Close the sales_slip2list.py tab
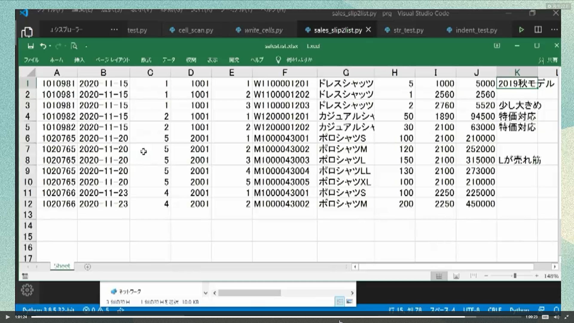Image resolution: width=574 pixels, height=323 pixels. (368, 30)
